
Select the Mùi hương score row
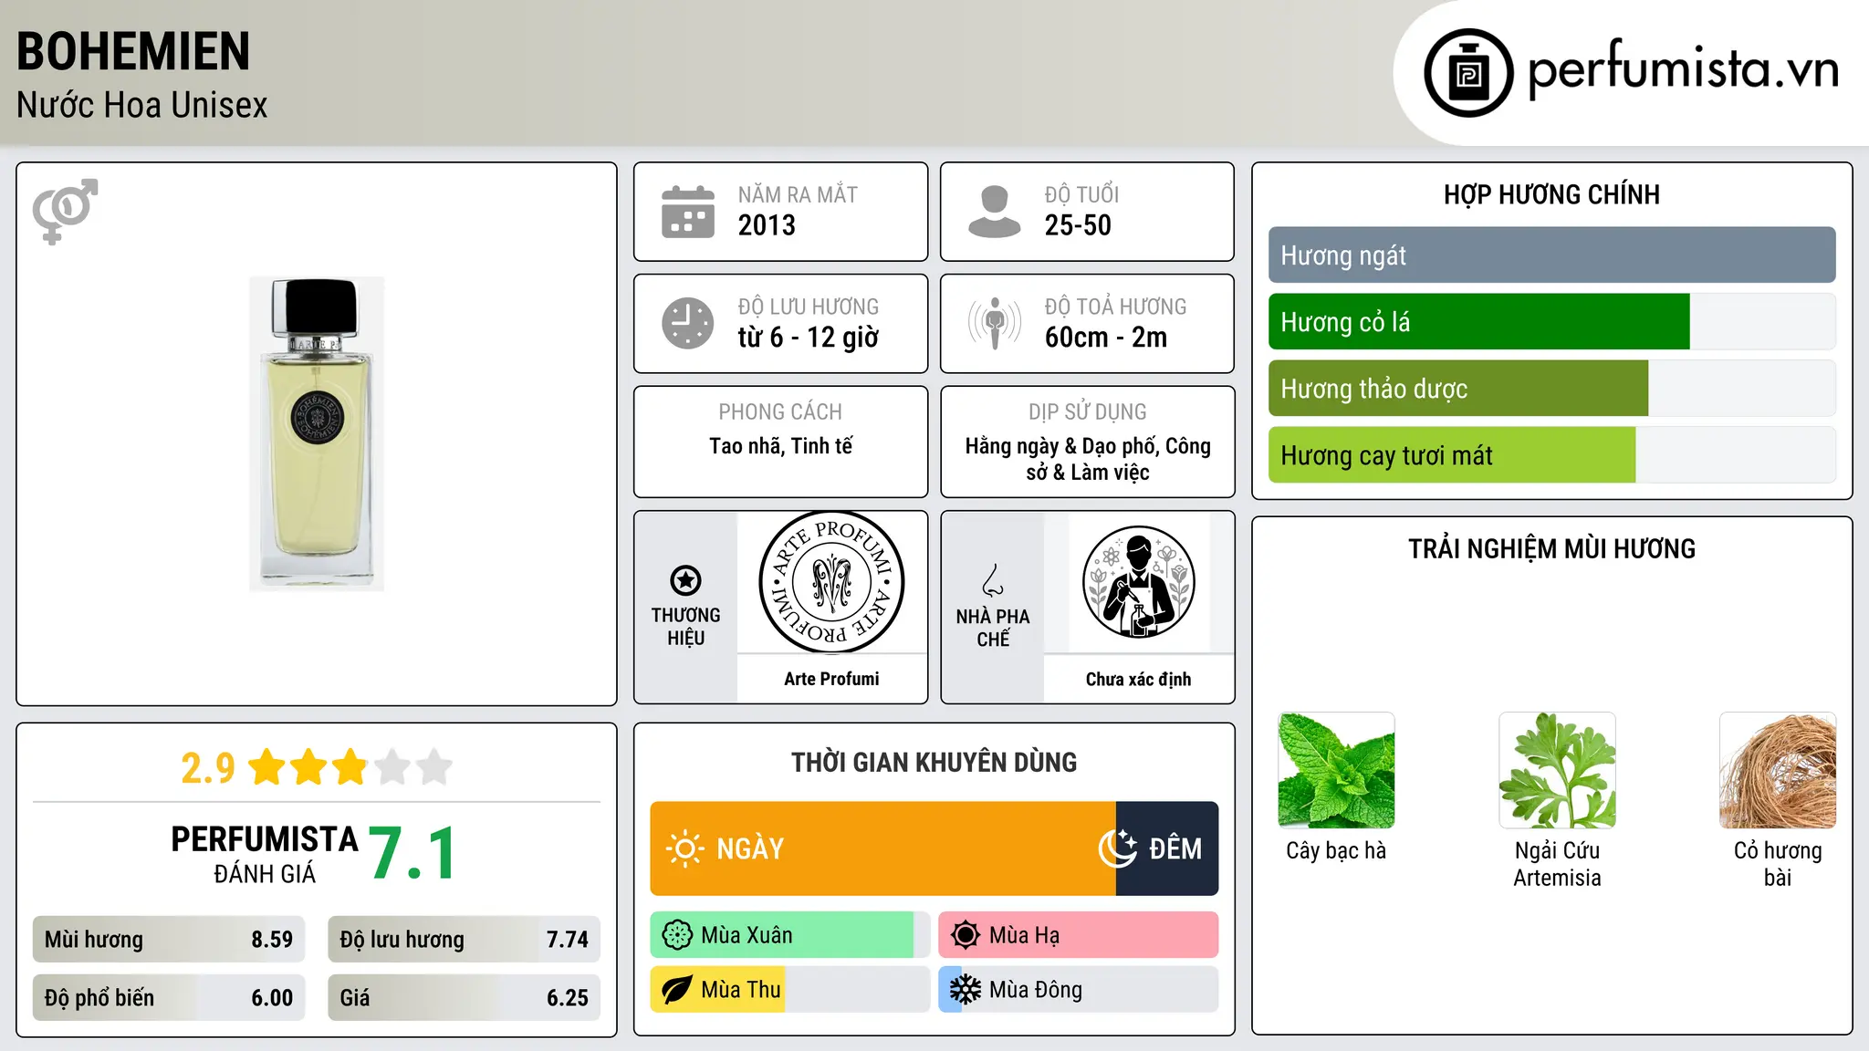pos(169,940)
